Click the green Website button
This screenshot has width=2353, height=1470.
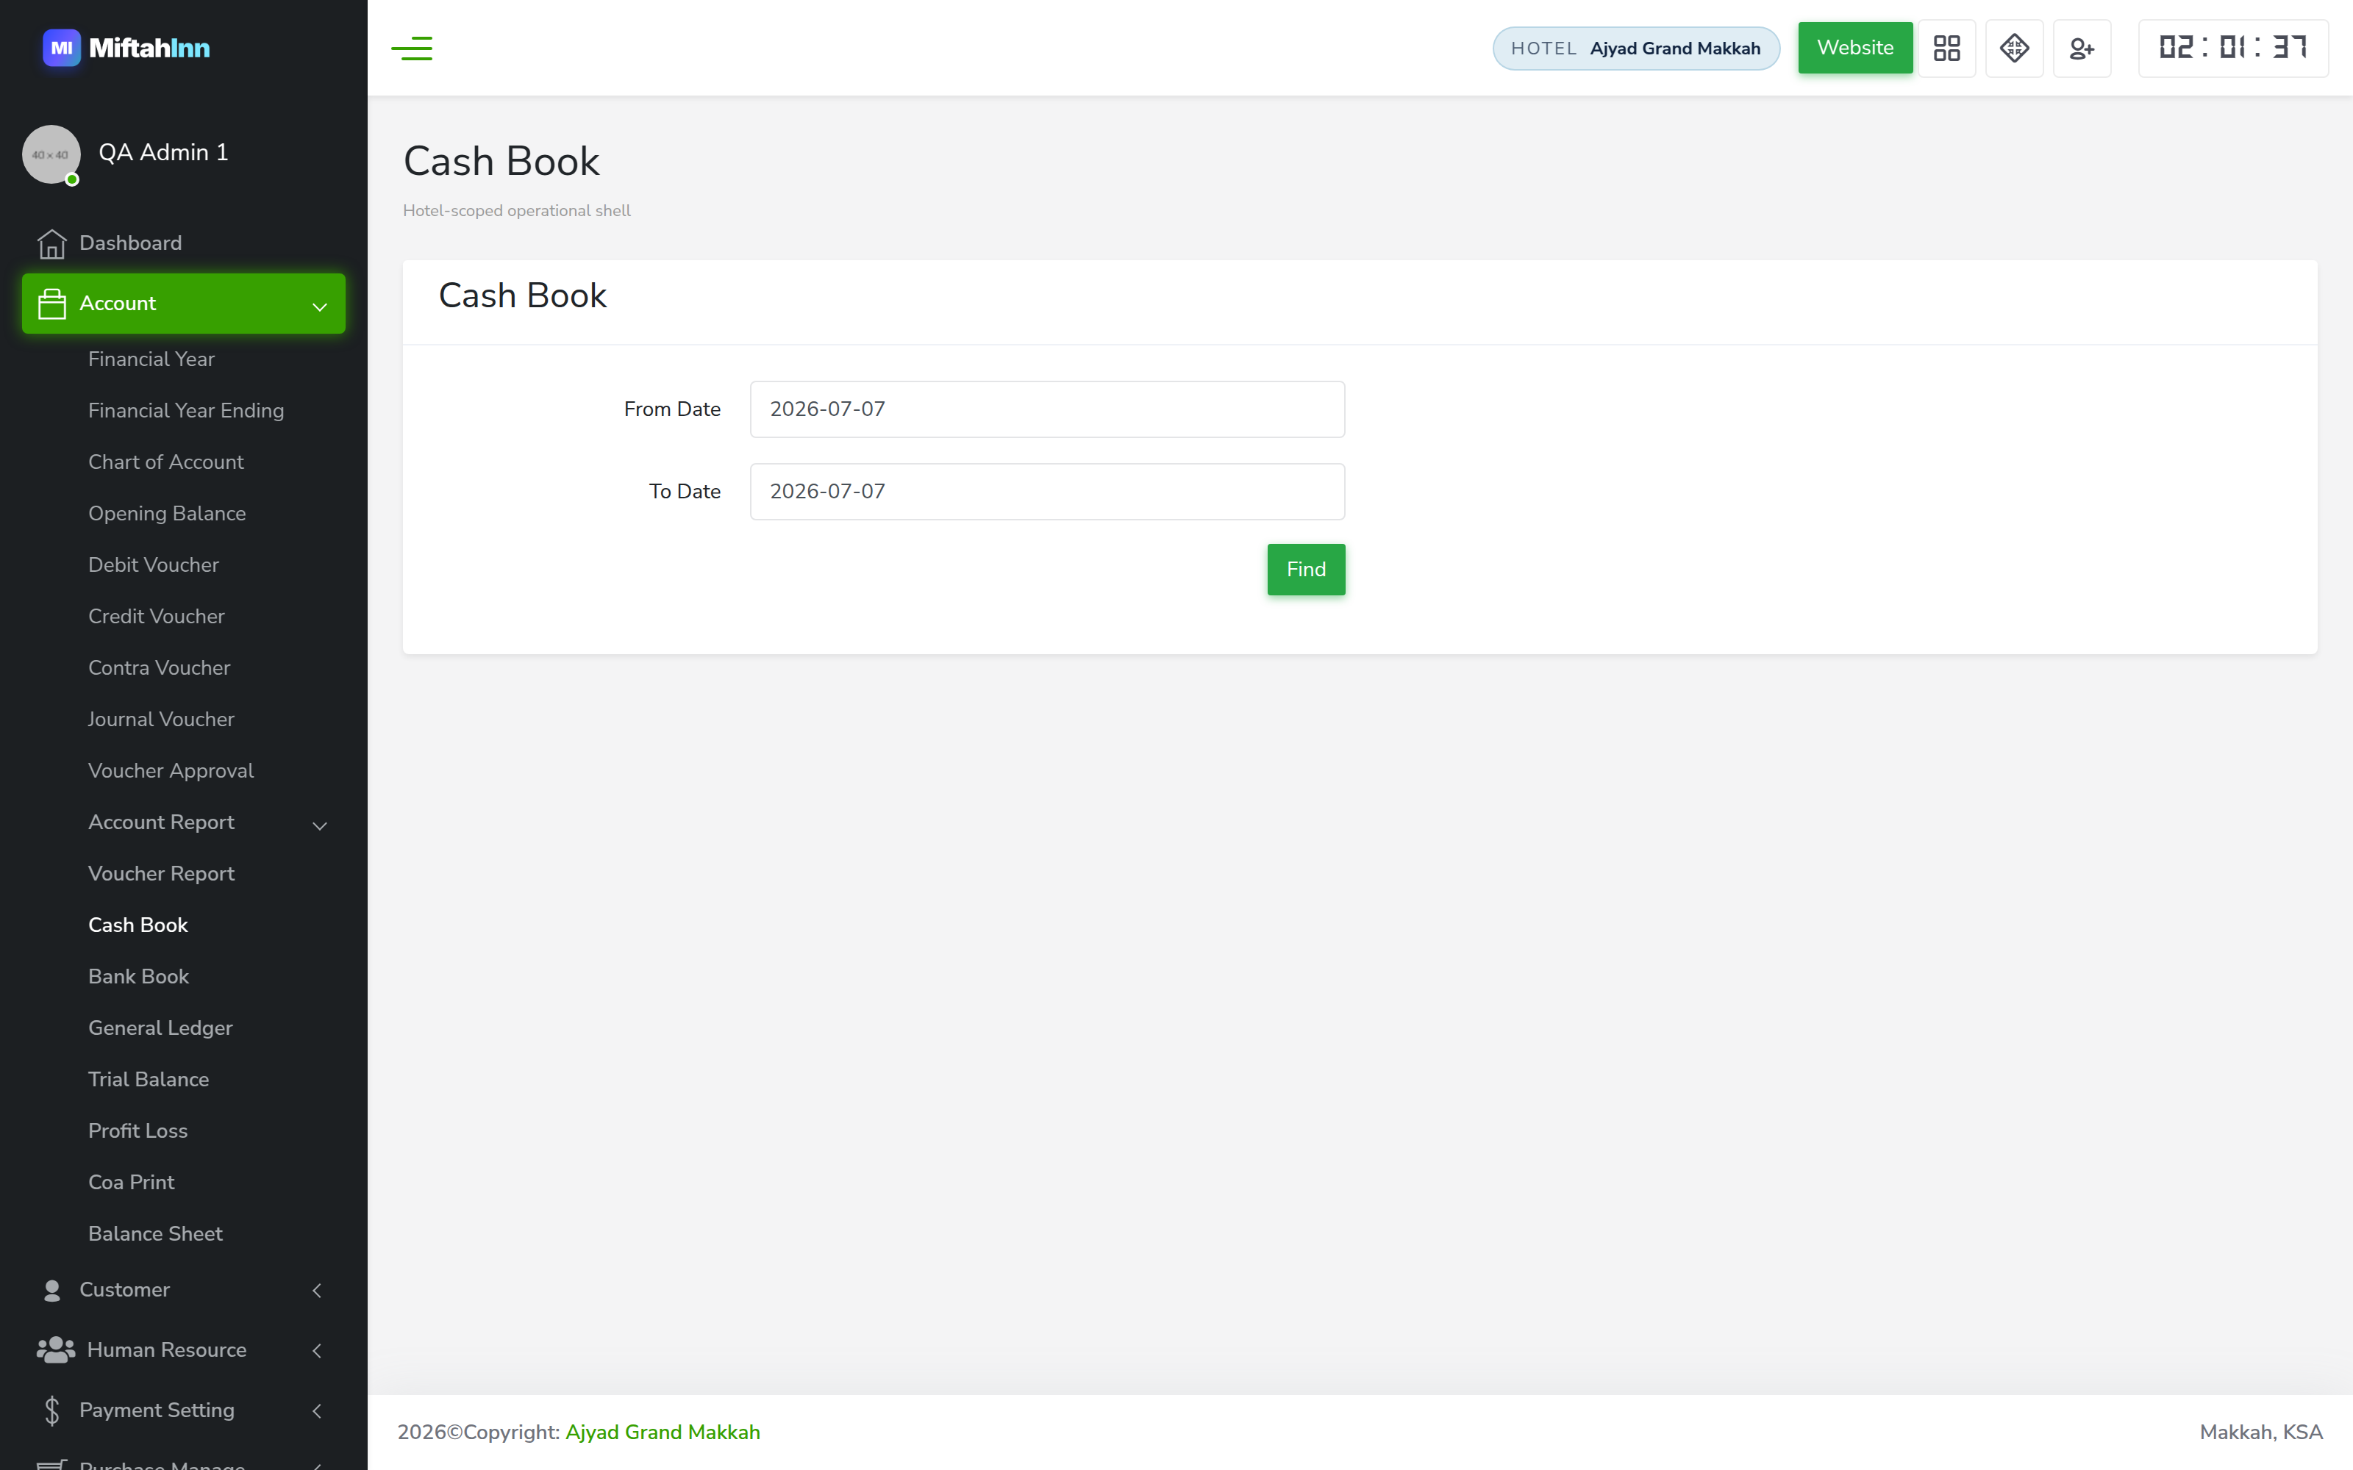coord(1854,48)
